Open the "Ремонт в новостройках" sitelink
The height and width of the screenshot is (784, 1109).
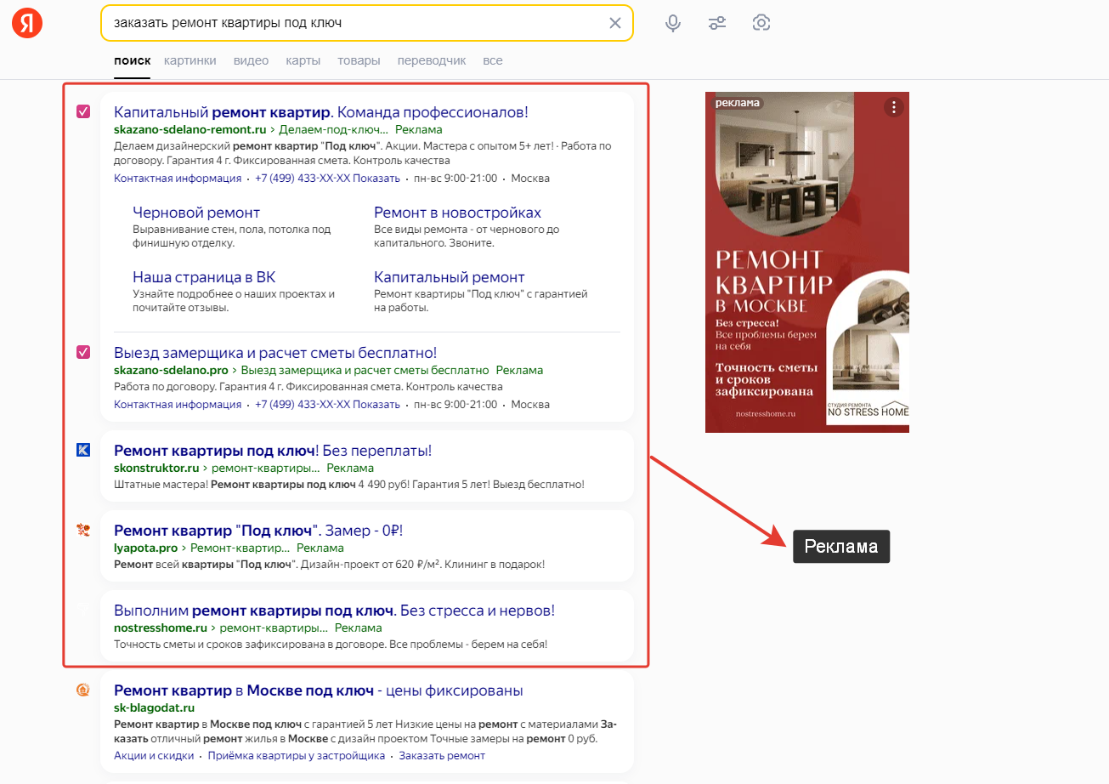pyautogui.click(x=457, y=213)
